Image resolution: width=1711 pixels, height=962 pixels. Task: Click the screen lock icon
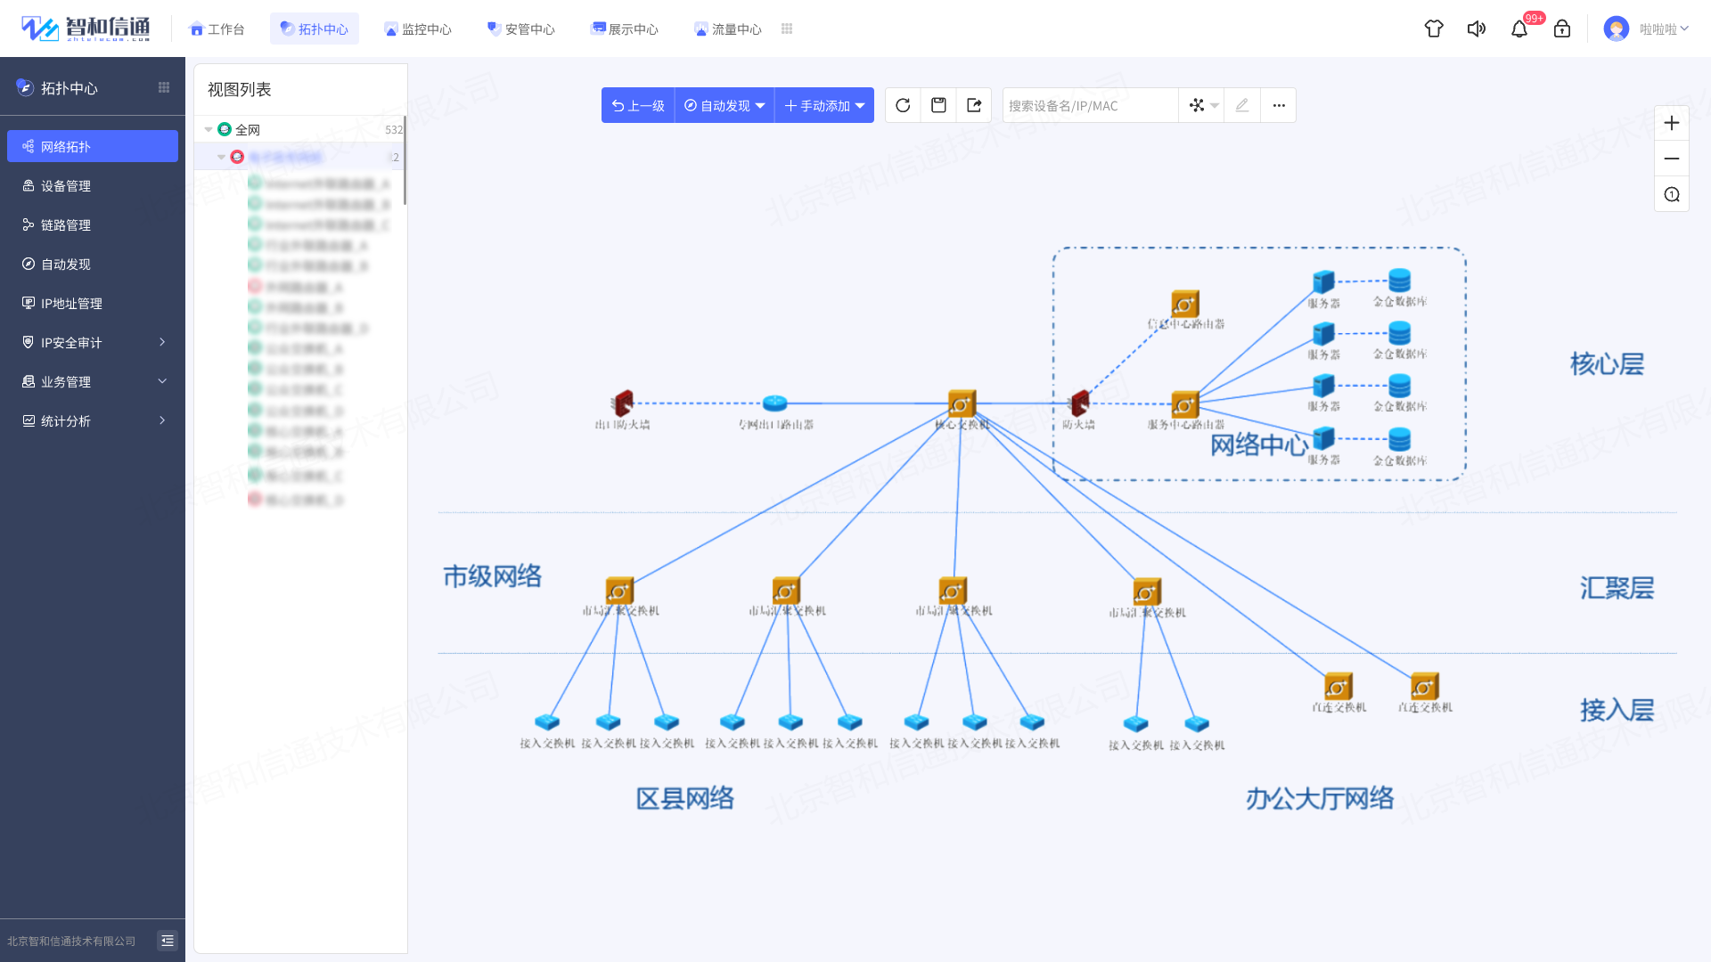click(1562, 29)
